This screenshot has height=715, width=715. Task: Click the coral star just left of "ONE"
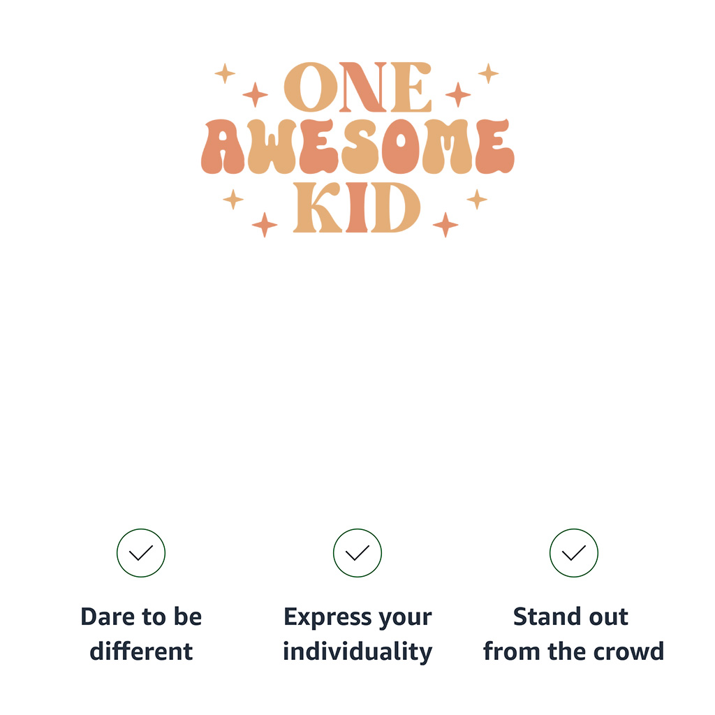click(255, 94)
